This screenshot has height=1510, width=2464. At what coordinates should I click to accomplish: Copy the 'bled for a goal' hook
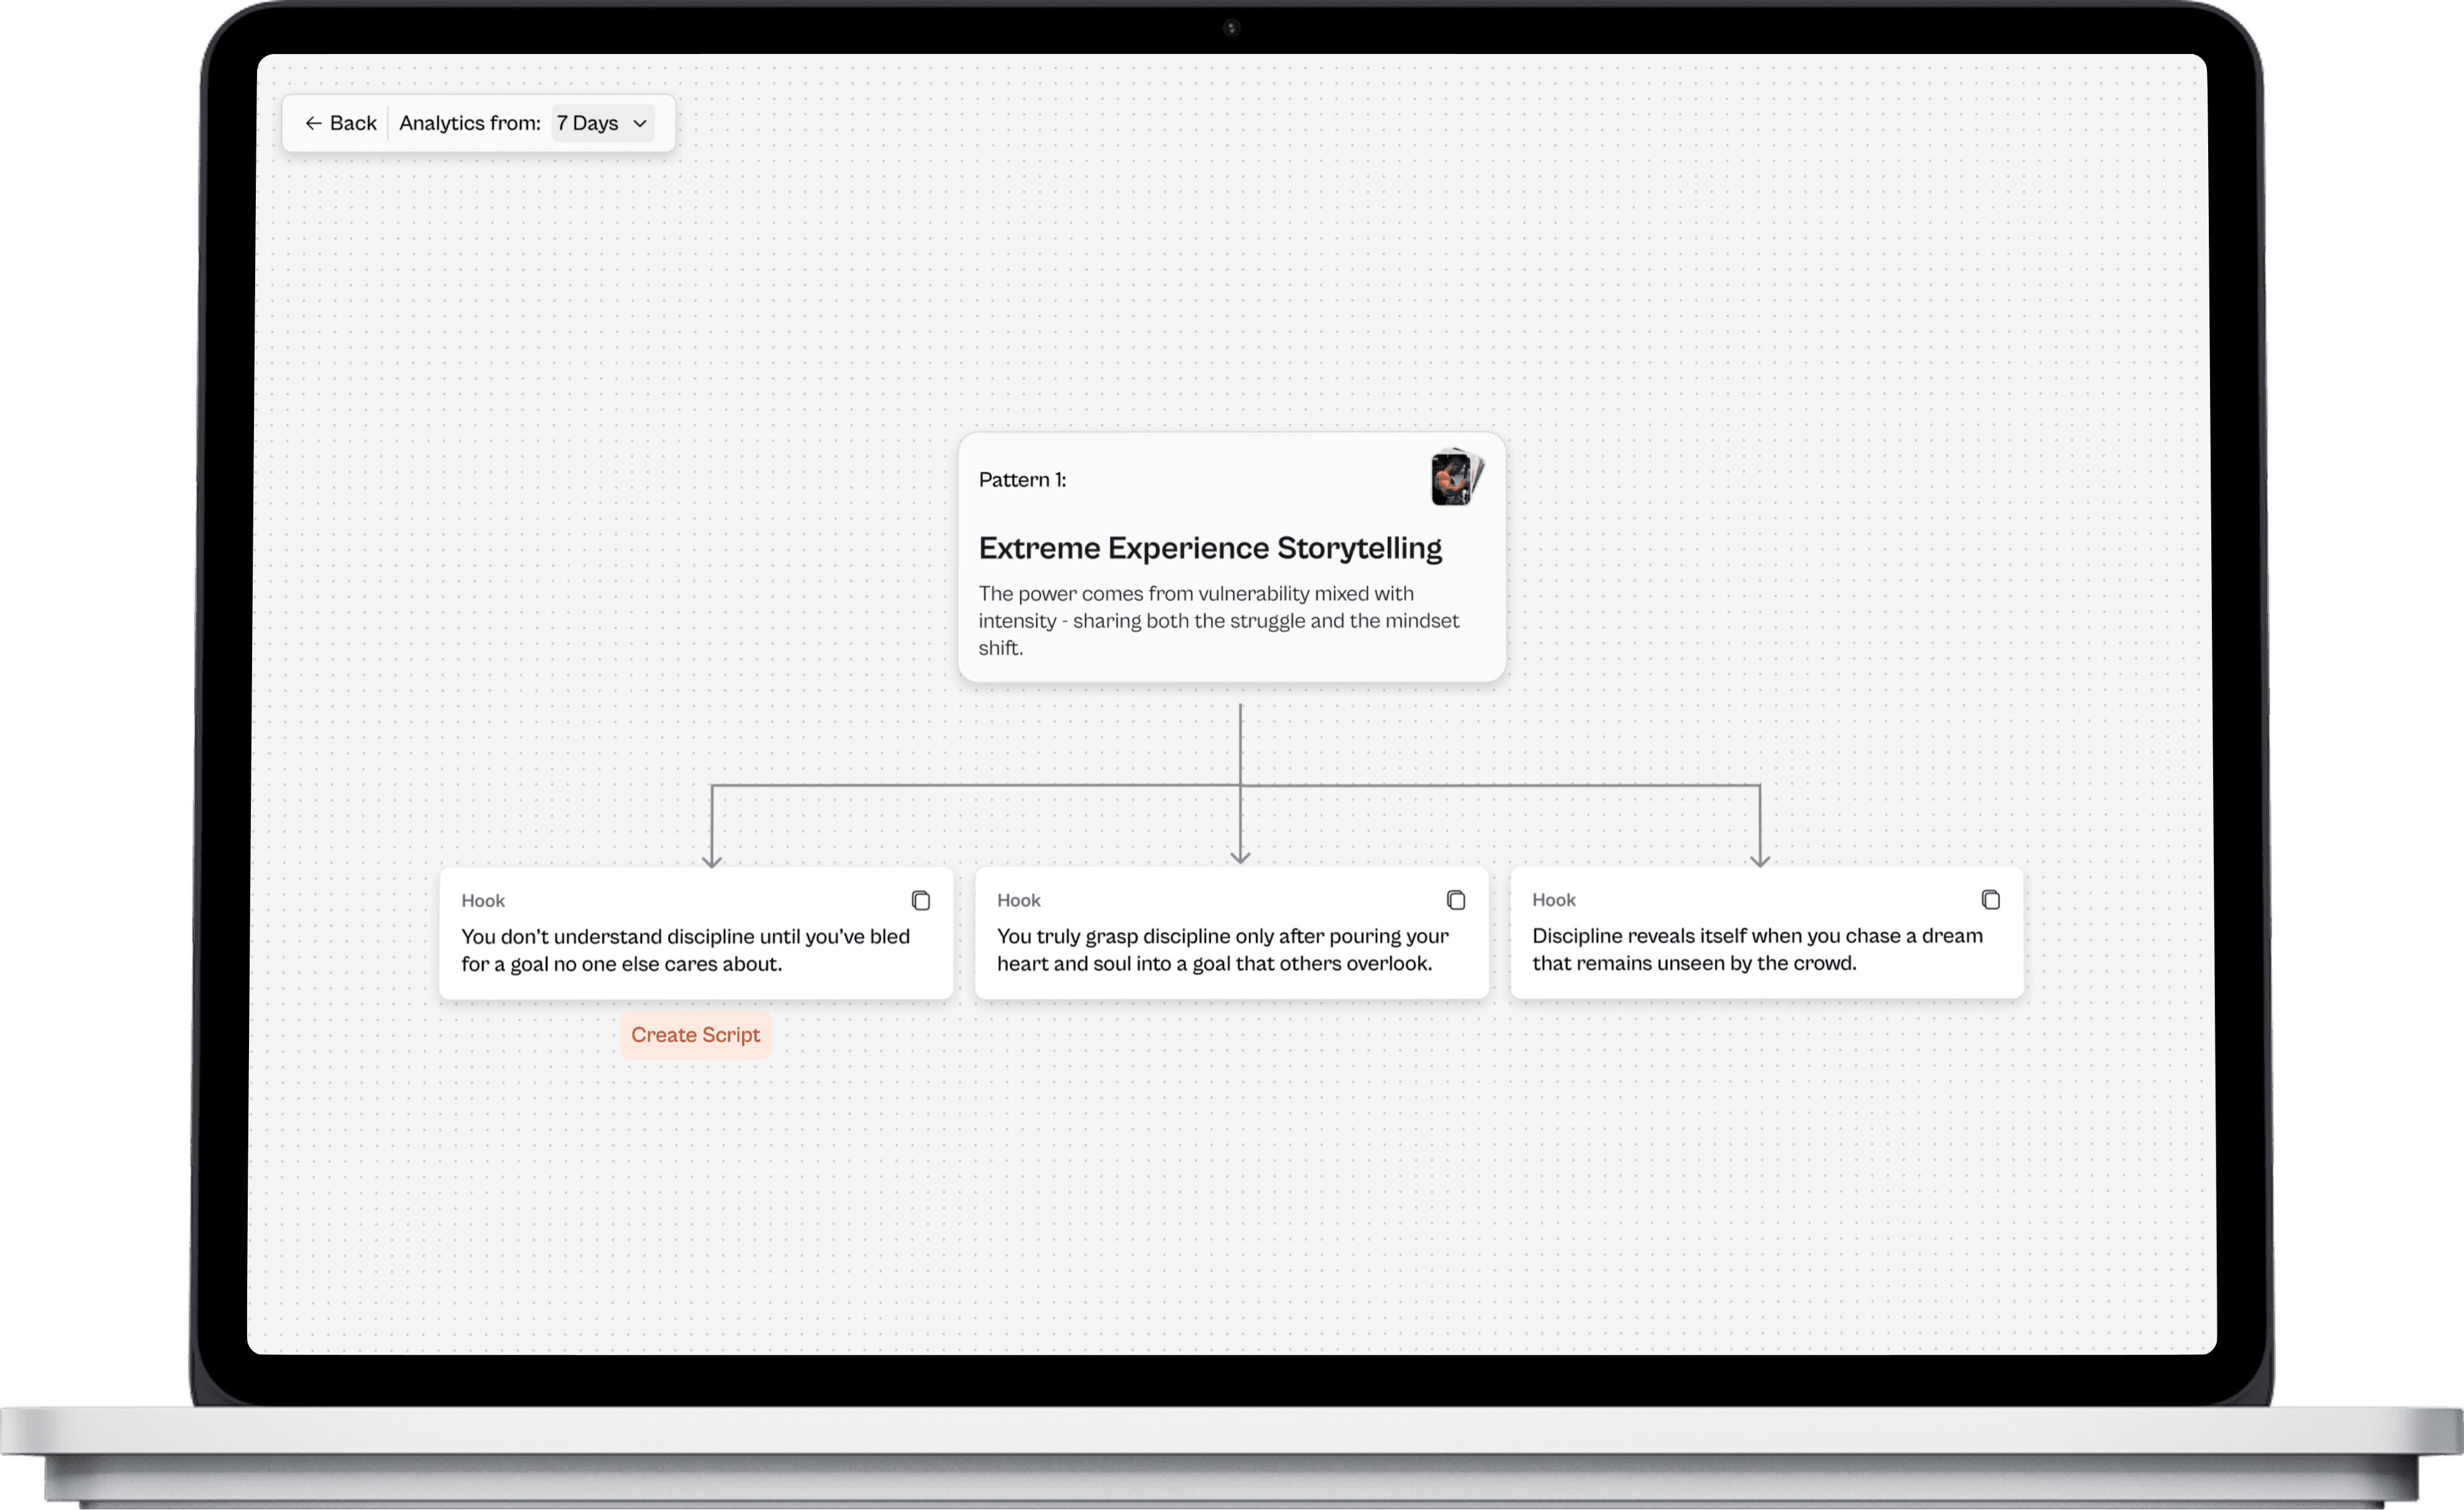click(x=920, y=901)
